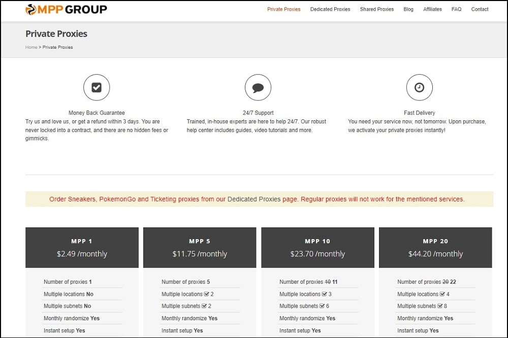Click the $2.49 /monthly price

[82, 254]
